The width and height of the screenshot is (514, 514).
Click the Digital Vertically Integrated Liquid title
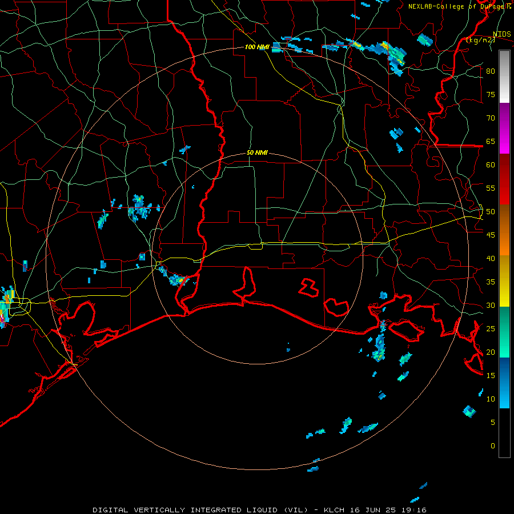(x=200, y=510)
